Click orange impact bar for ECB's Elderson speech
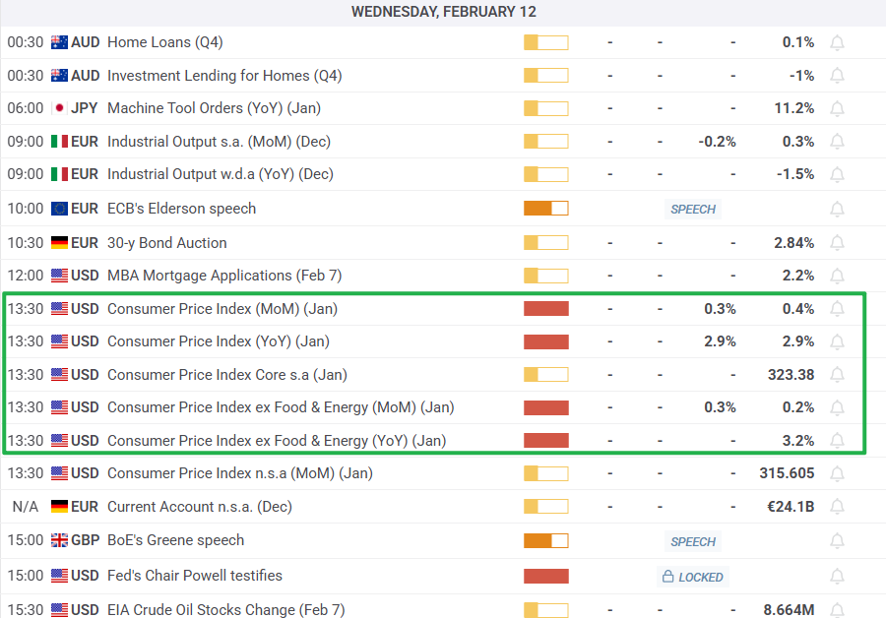This screenshot has width=886, height=618. pos(545,208)
